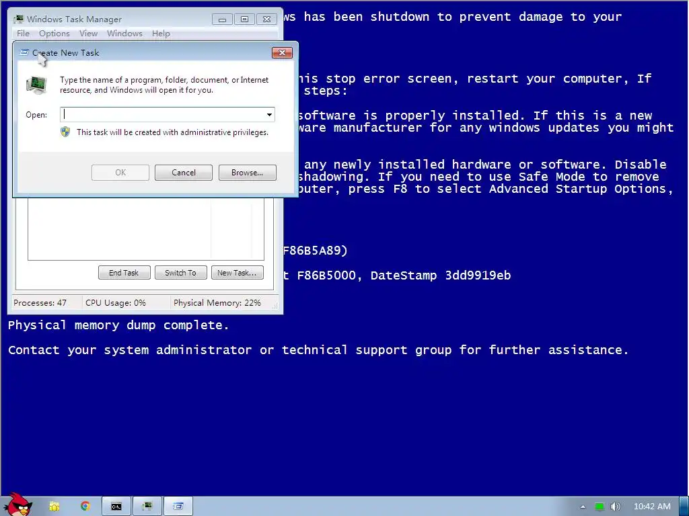Click Physical Memory: 22% status text
Image resolution: width=689 pixels, height=516 pixels.
click(x=217, y=303)
